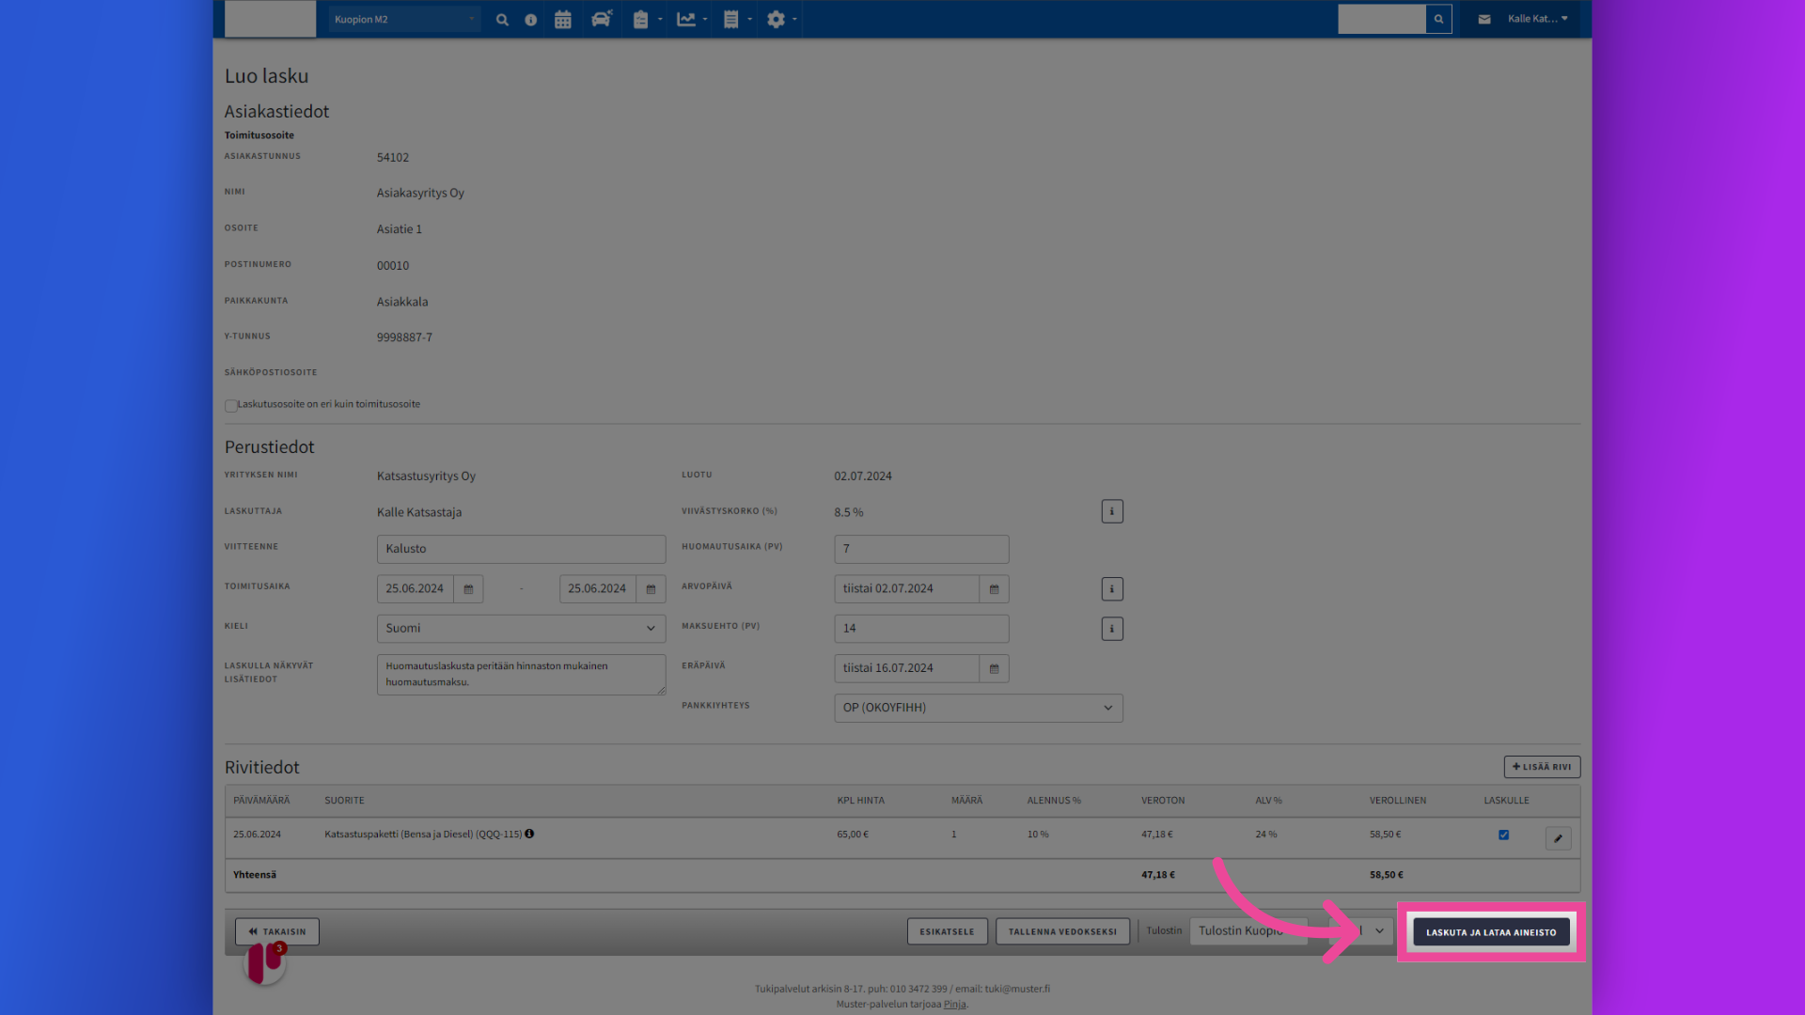This screenshot has width=1805, height=1015.
Task: Click the Suorite column header
Action: click(344, 801)
